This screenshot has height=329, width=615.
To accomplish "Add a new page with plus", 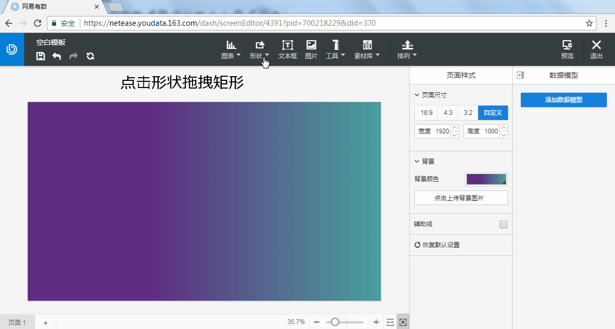I will [45, 323].
